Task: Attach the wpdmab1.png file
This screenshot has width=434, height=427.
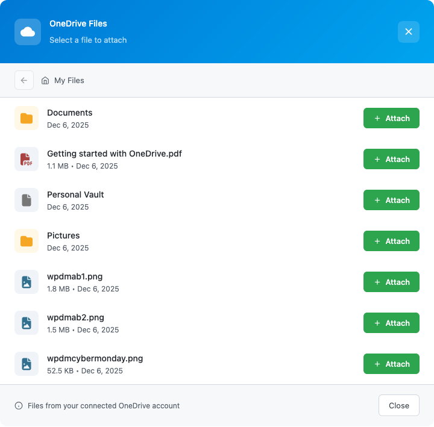Action: tap(391, 282)
